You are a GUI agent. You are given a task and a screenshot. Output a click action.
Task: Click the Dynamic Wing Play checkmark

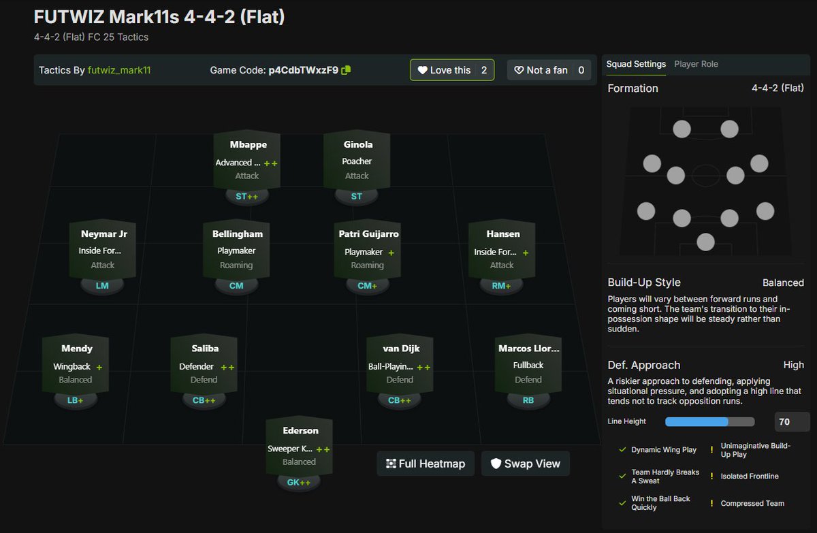click(623, 450)
